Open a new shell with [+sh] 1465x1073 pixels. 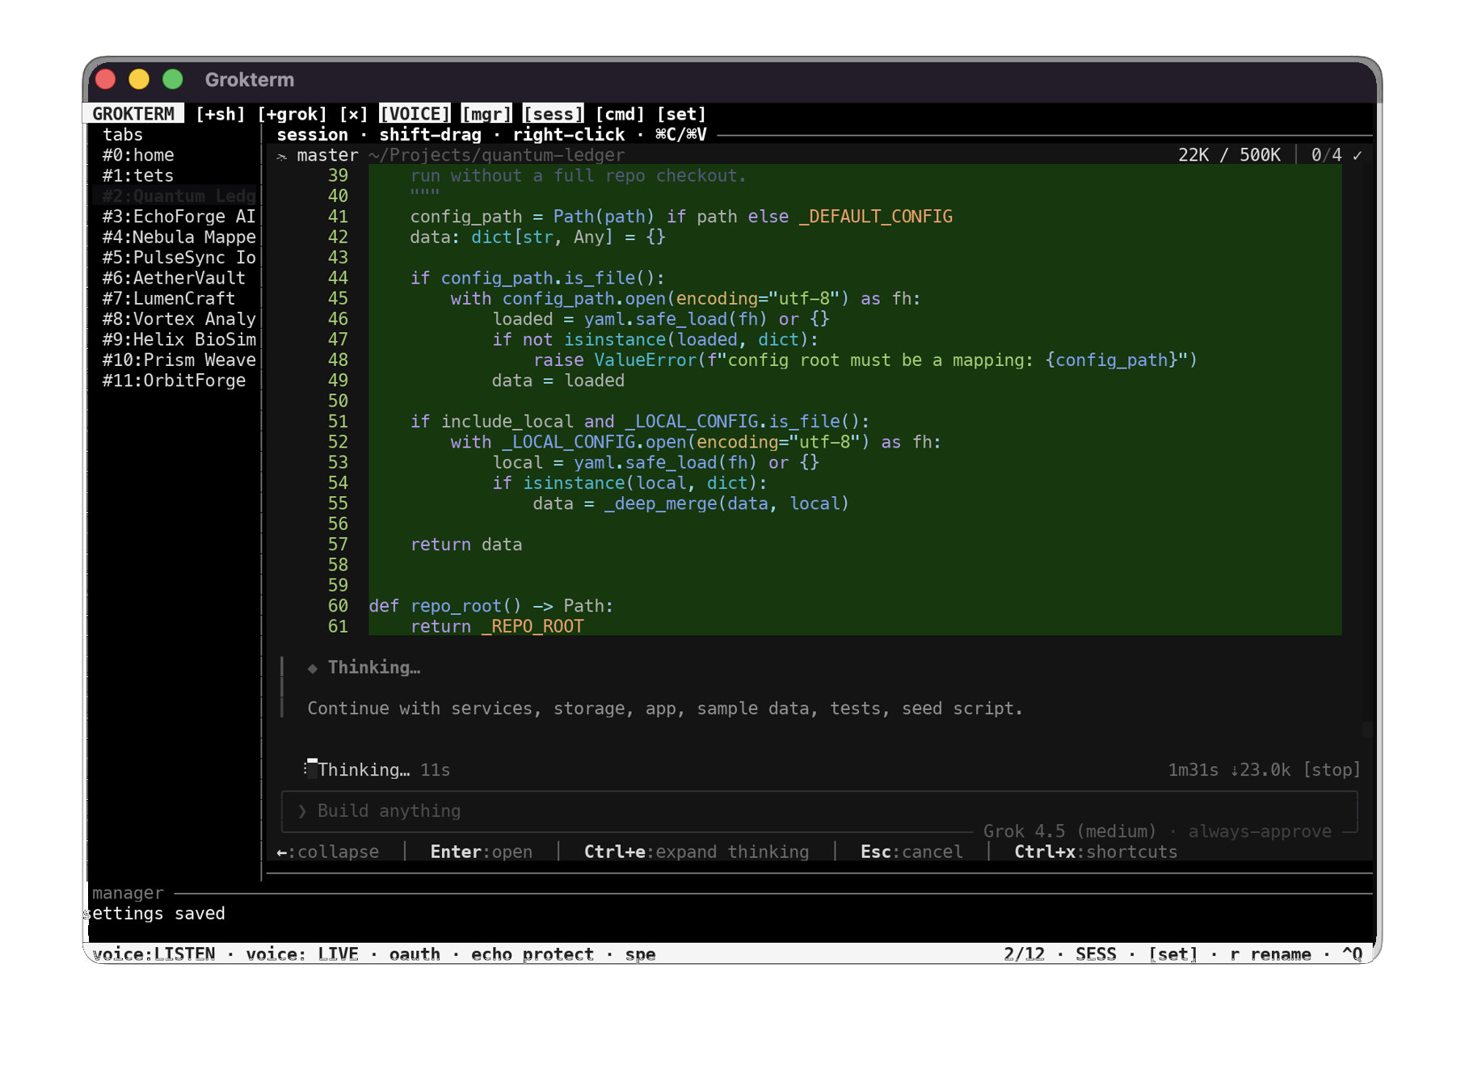point(220,114)
